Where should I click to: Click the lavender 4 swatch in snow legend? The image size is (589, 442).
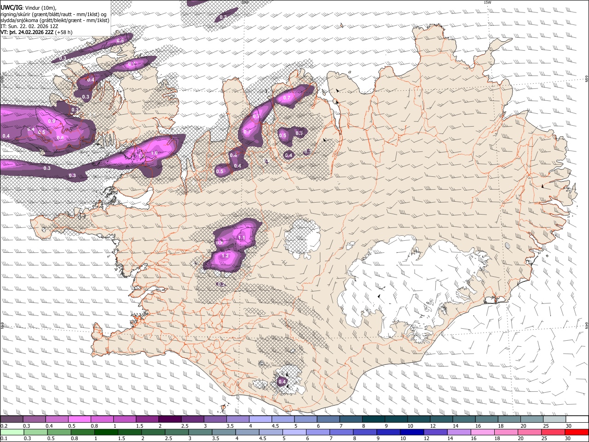coord(260,419)
